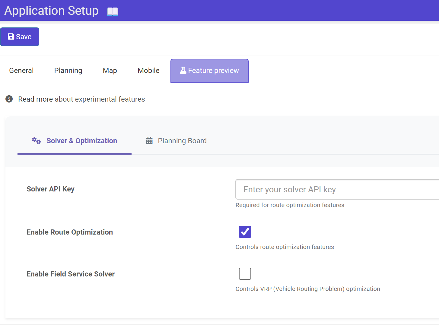Click the gears icon beside Solver & Optimization
The width and height of the screenshot is (439, 325).
(37, 140)
